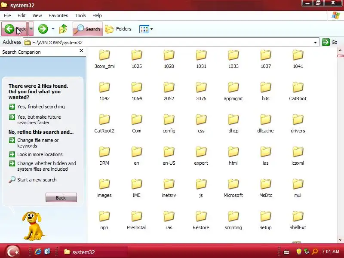Screen dimensions: 344x258
Task: Select the 1033 folder
Action: tap(233, 59)
